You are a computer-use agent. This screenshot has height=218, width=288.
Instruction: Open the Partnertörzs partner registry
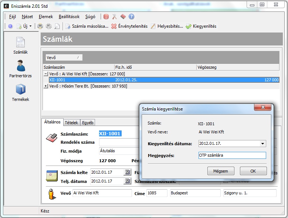20,69
